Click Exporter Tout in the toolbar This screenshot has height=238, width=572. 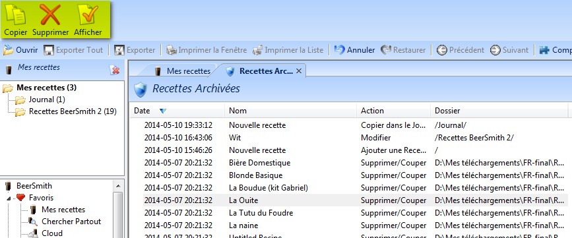[73, 50]
